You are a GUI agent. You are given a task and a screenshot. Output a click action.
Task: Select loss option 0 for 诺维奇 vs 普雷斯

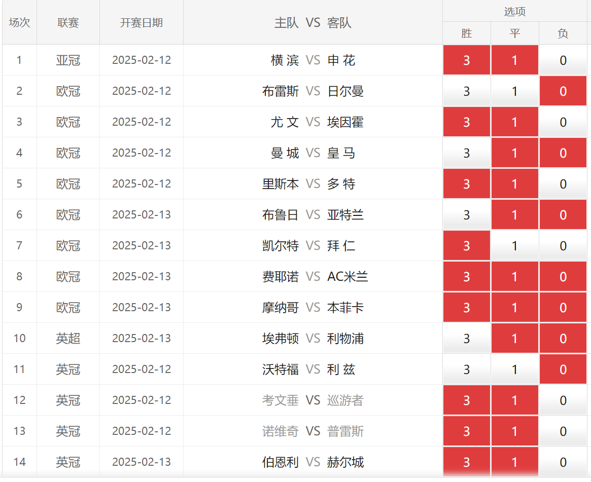click(x=563, y=430)
